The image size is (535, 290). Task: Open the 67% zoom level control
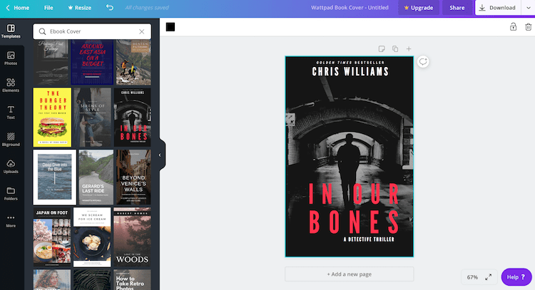pos(472,277)
